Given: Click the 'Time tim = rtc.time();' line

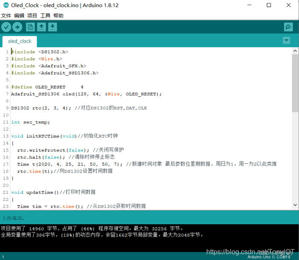Looking at the screenshot, I should point(82,206).
